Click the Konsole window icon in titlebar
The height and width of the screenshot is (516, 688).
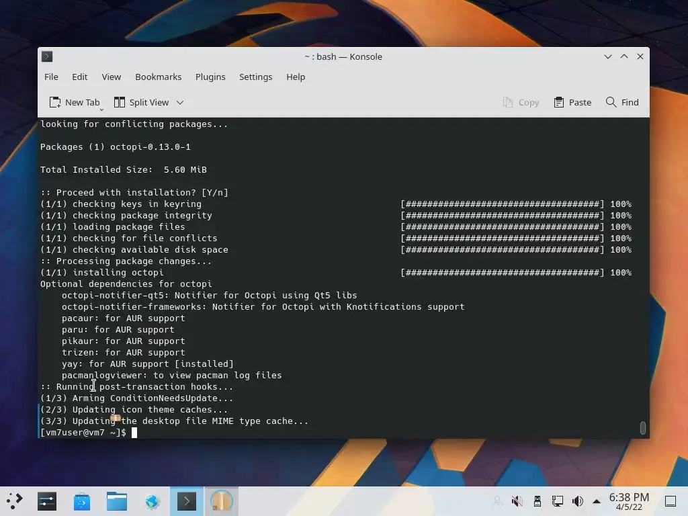(47, 56)
